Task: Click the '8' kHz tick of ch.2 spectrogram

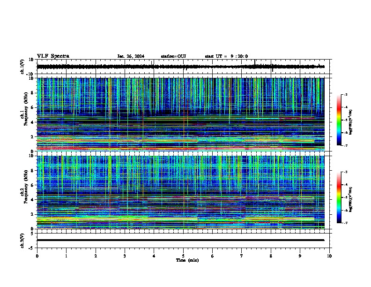Action: (32, 171)
